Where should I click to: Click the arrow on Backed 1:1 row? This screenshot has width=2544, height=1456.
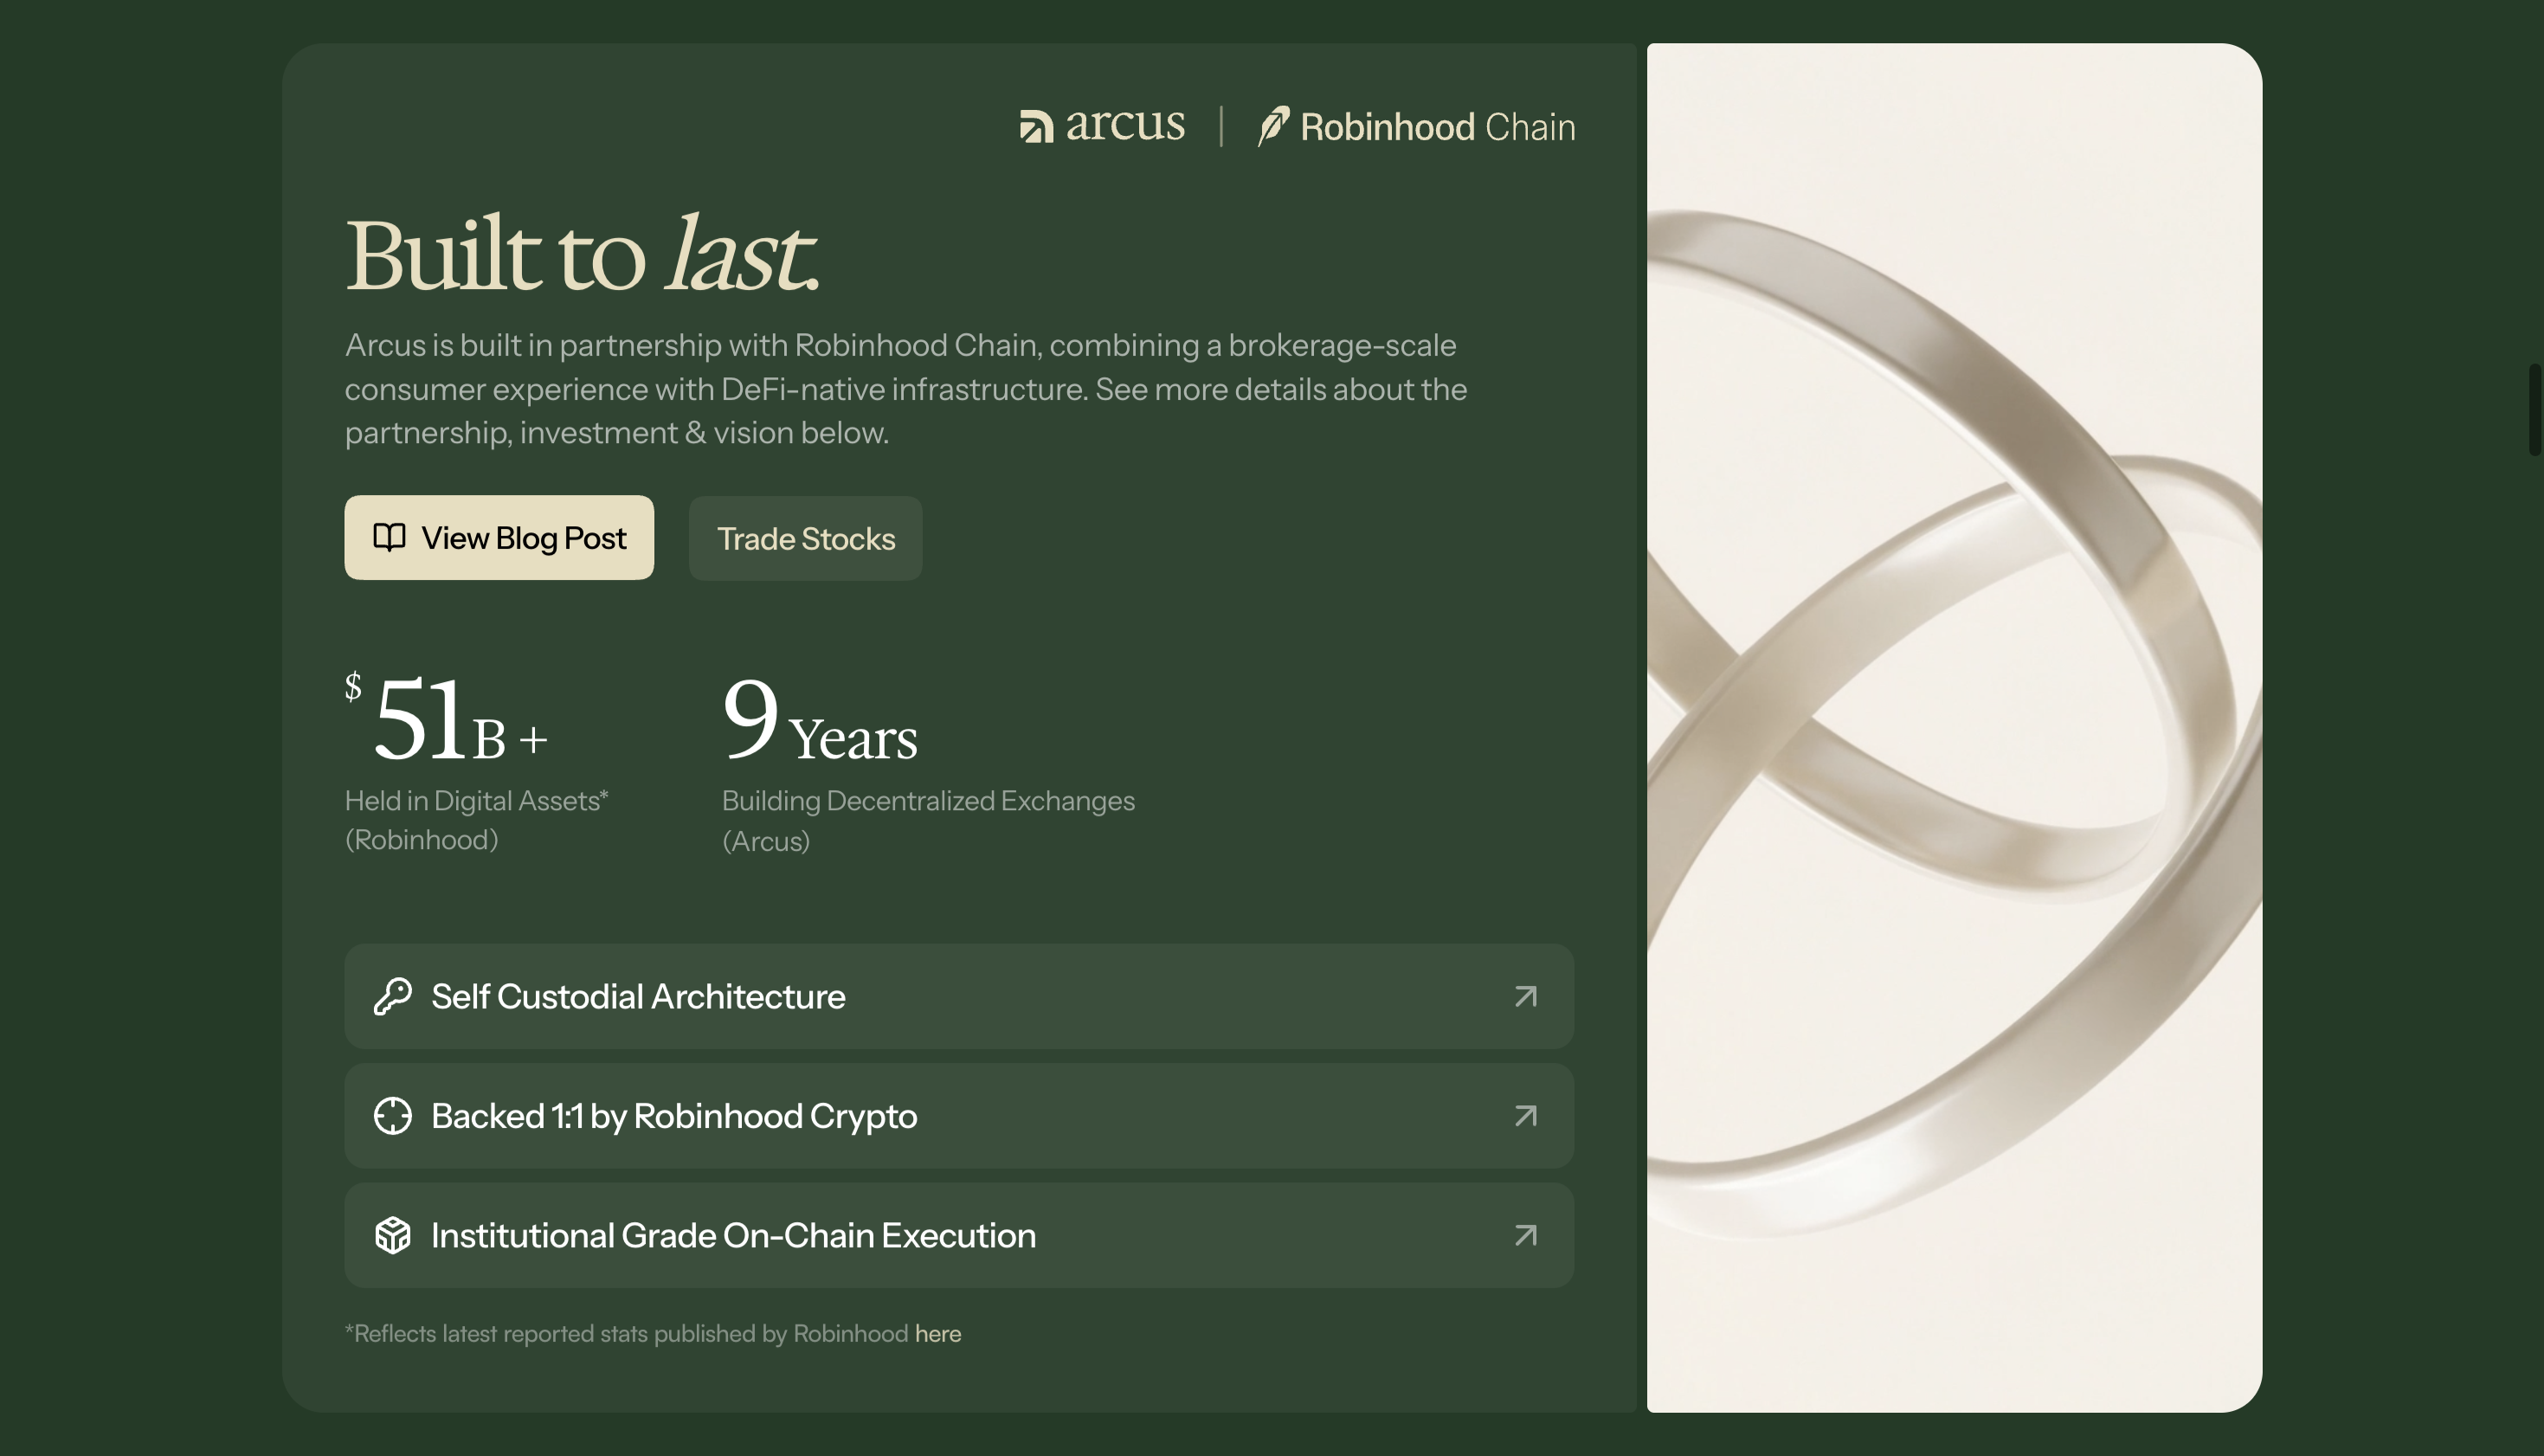(1526, 1116)
